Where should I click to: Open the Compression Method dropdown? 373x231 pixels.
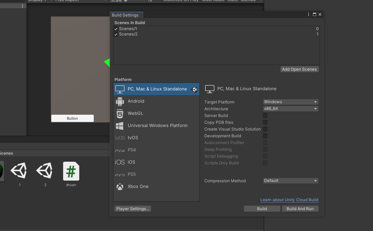click(291, 181)
